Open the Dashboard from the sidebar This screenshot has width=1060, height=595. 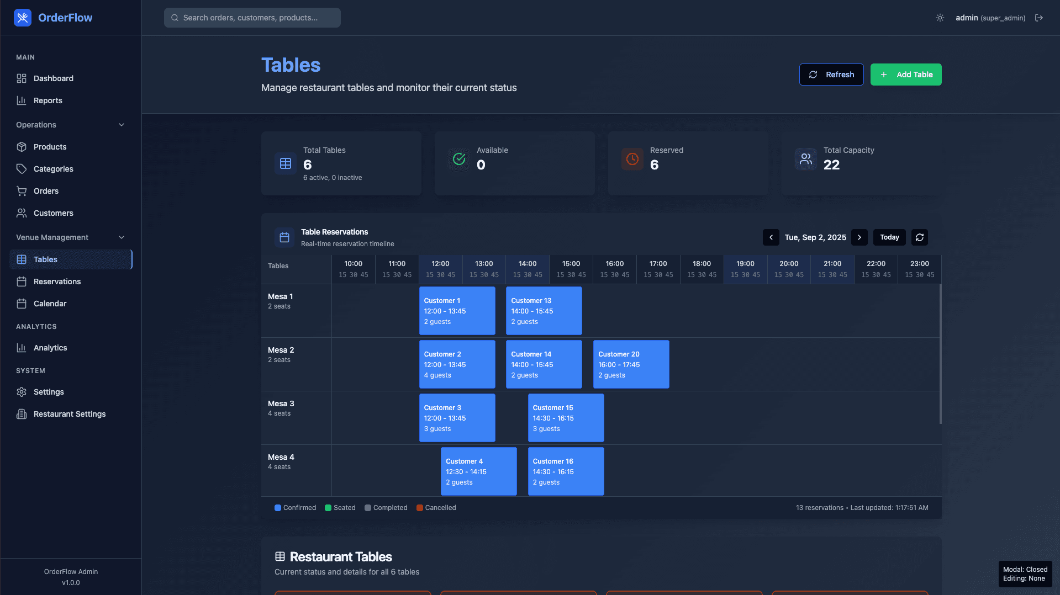(x=52, y=78)
